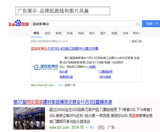160x132 pixels.
Task: Select the 网页 tab
Action: (x=36, y=33)
